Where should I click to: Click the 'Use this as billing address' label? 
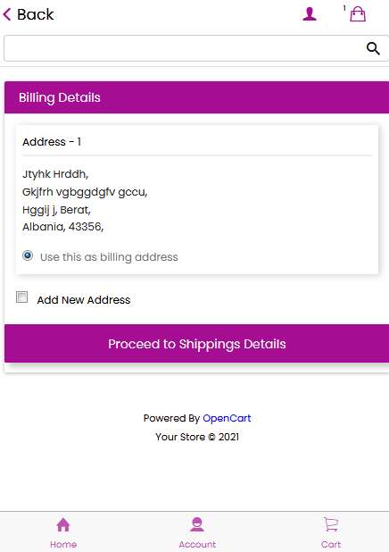point(109,257)
